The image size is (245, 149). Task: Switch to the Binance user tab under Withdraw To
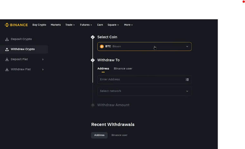(x=123, y=69)
